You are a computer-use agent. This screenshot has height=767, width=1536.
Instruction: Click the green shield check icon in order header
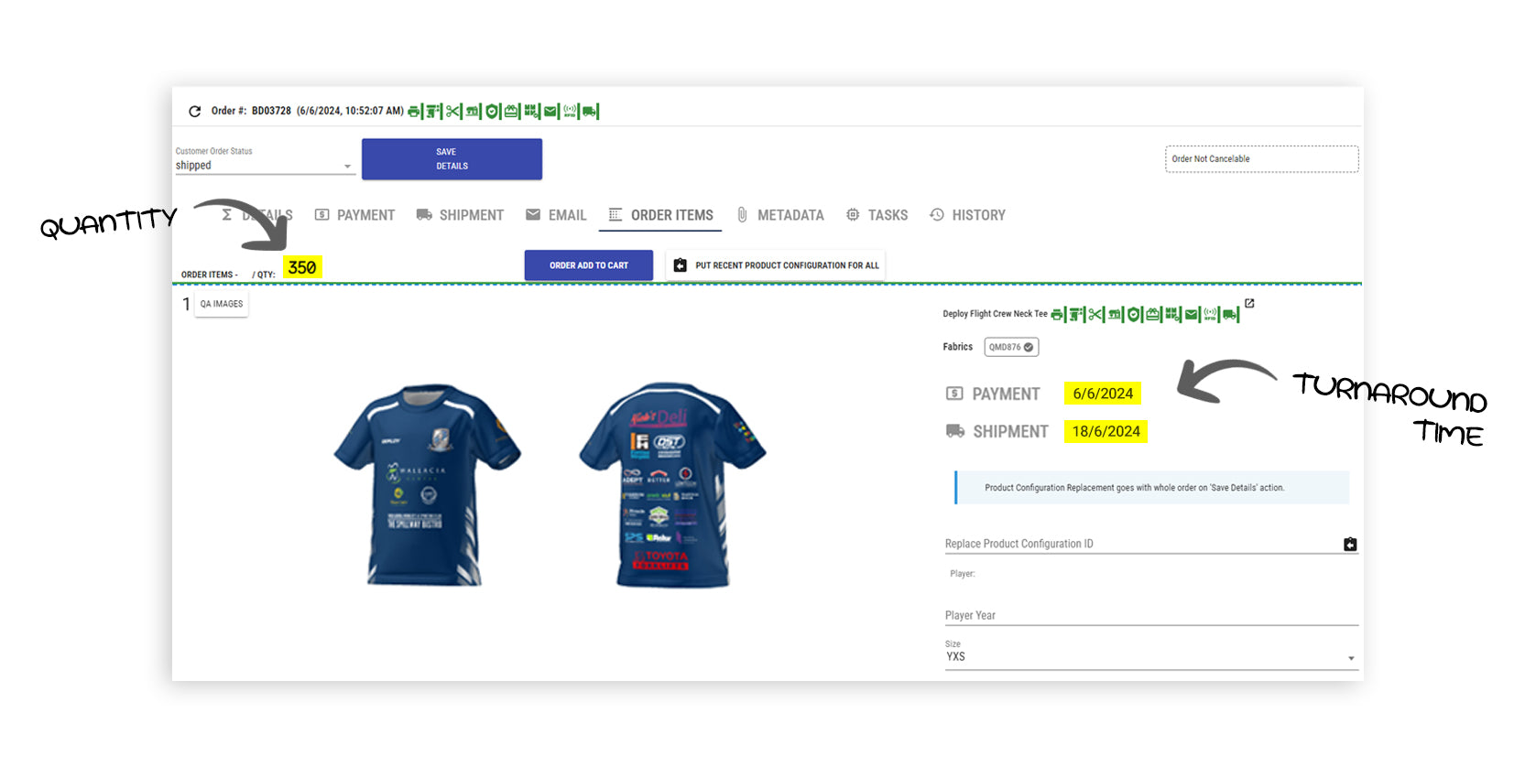coord(492,112)
